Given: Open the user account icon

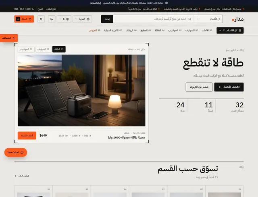Looking at the screenshot, I should click(41, 19).
